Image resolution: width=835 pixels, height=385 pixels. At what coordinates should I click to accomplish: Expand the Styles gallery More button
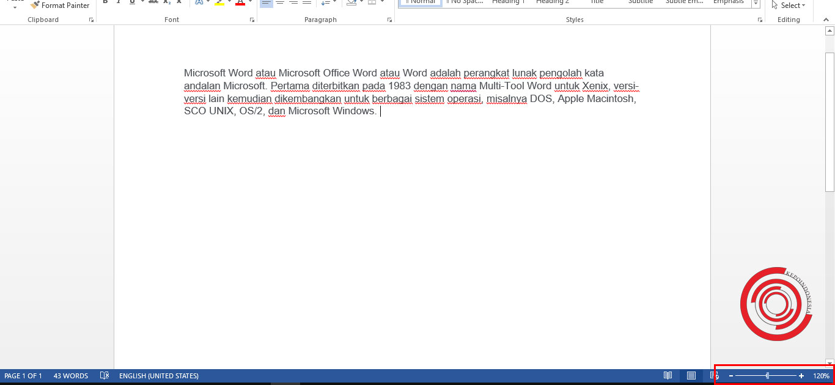756,4
